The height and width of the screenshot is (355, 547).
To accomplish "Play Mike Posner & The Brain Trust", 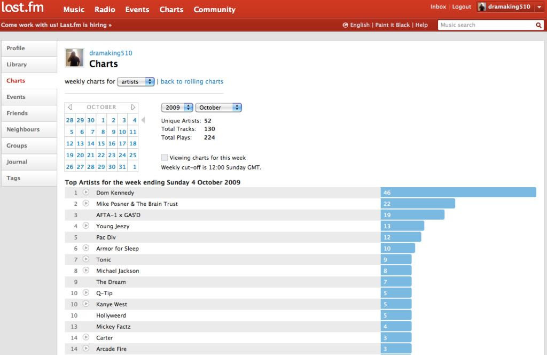I will (x=86, y=203).
